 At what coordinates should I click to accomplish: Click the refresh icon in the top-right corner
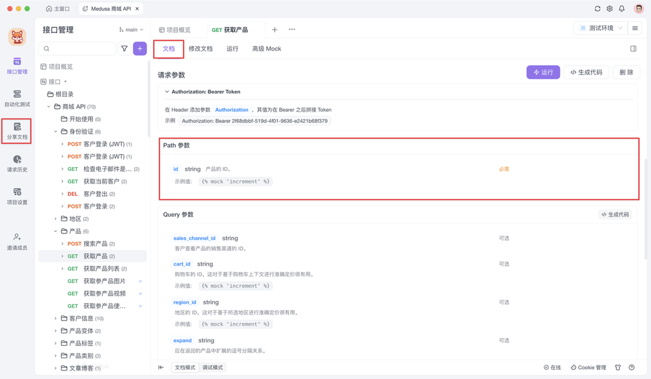(x=597, y=9)
